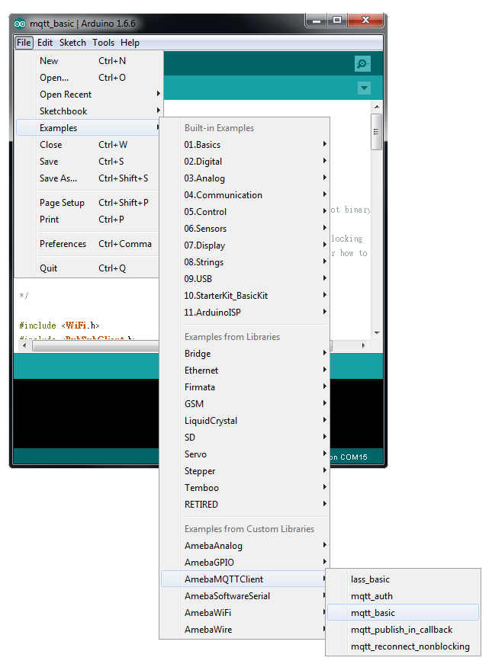
Task: Click the editor scroll down arrow
Action: (377, 333)
